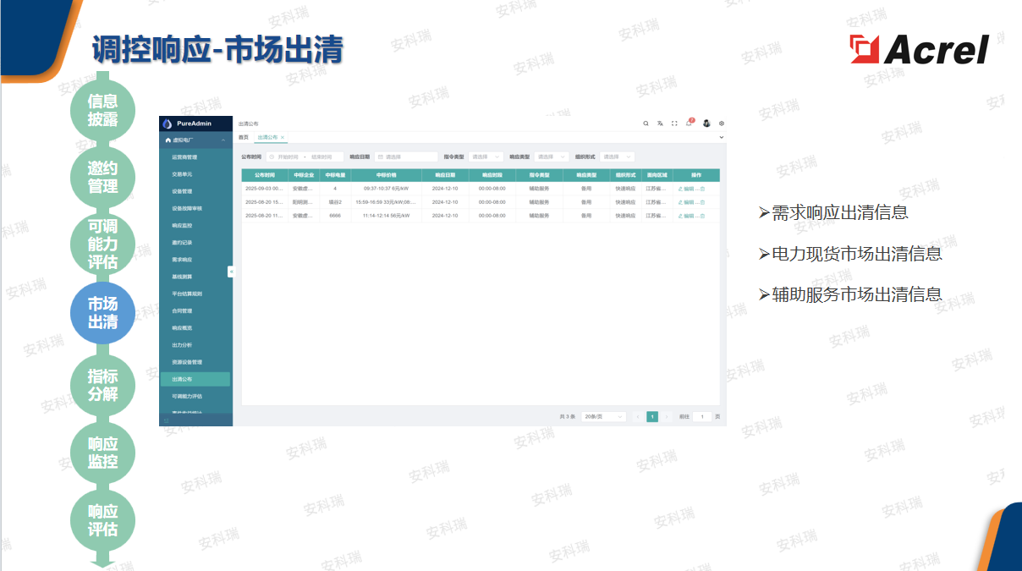The image size is (1022, 571).
Task: Click the text 需求响应出清信息
Action: (840, 213)
